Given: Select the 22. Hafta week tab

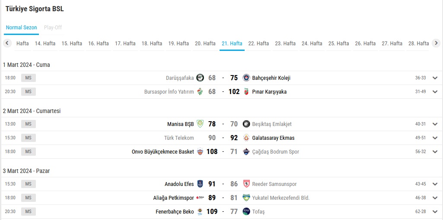Looking at the screenshot, I should (x=258, y=44).
